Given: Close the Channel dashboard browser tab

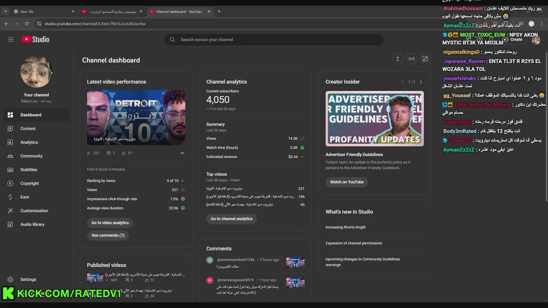Looking at the screenshot, I should tap(209, 12).
